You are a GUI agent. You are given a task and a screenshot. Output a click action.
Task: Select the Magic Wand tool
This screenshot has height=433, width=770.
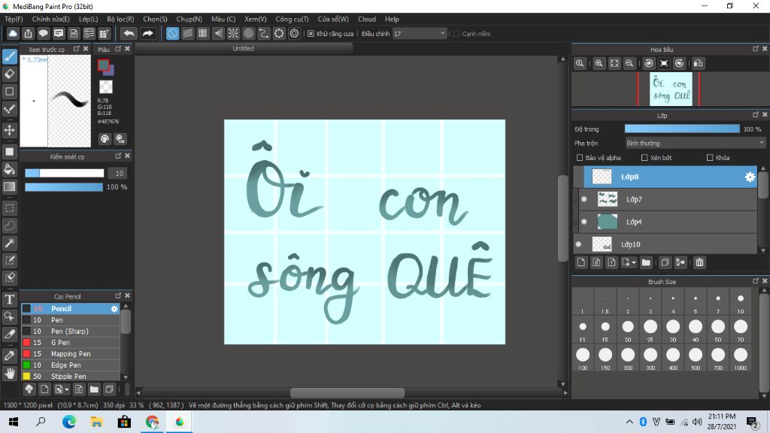[x=10, y=243]
